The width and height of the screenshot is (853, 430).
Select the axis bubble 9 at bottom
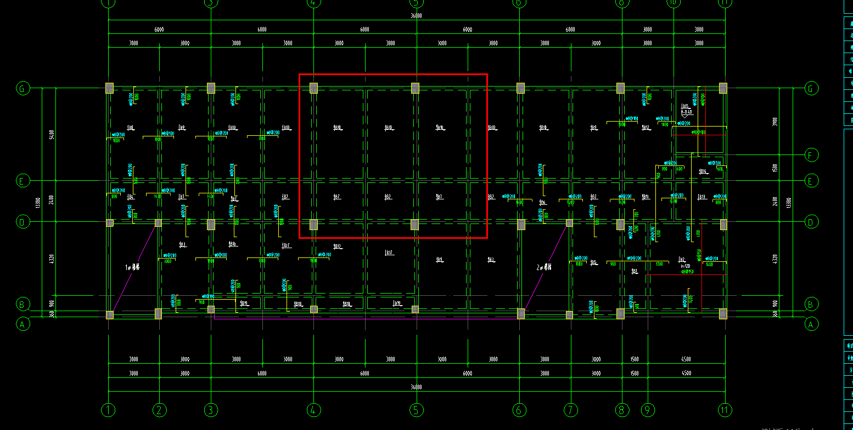click(648, 410)
